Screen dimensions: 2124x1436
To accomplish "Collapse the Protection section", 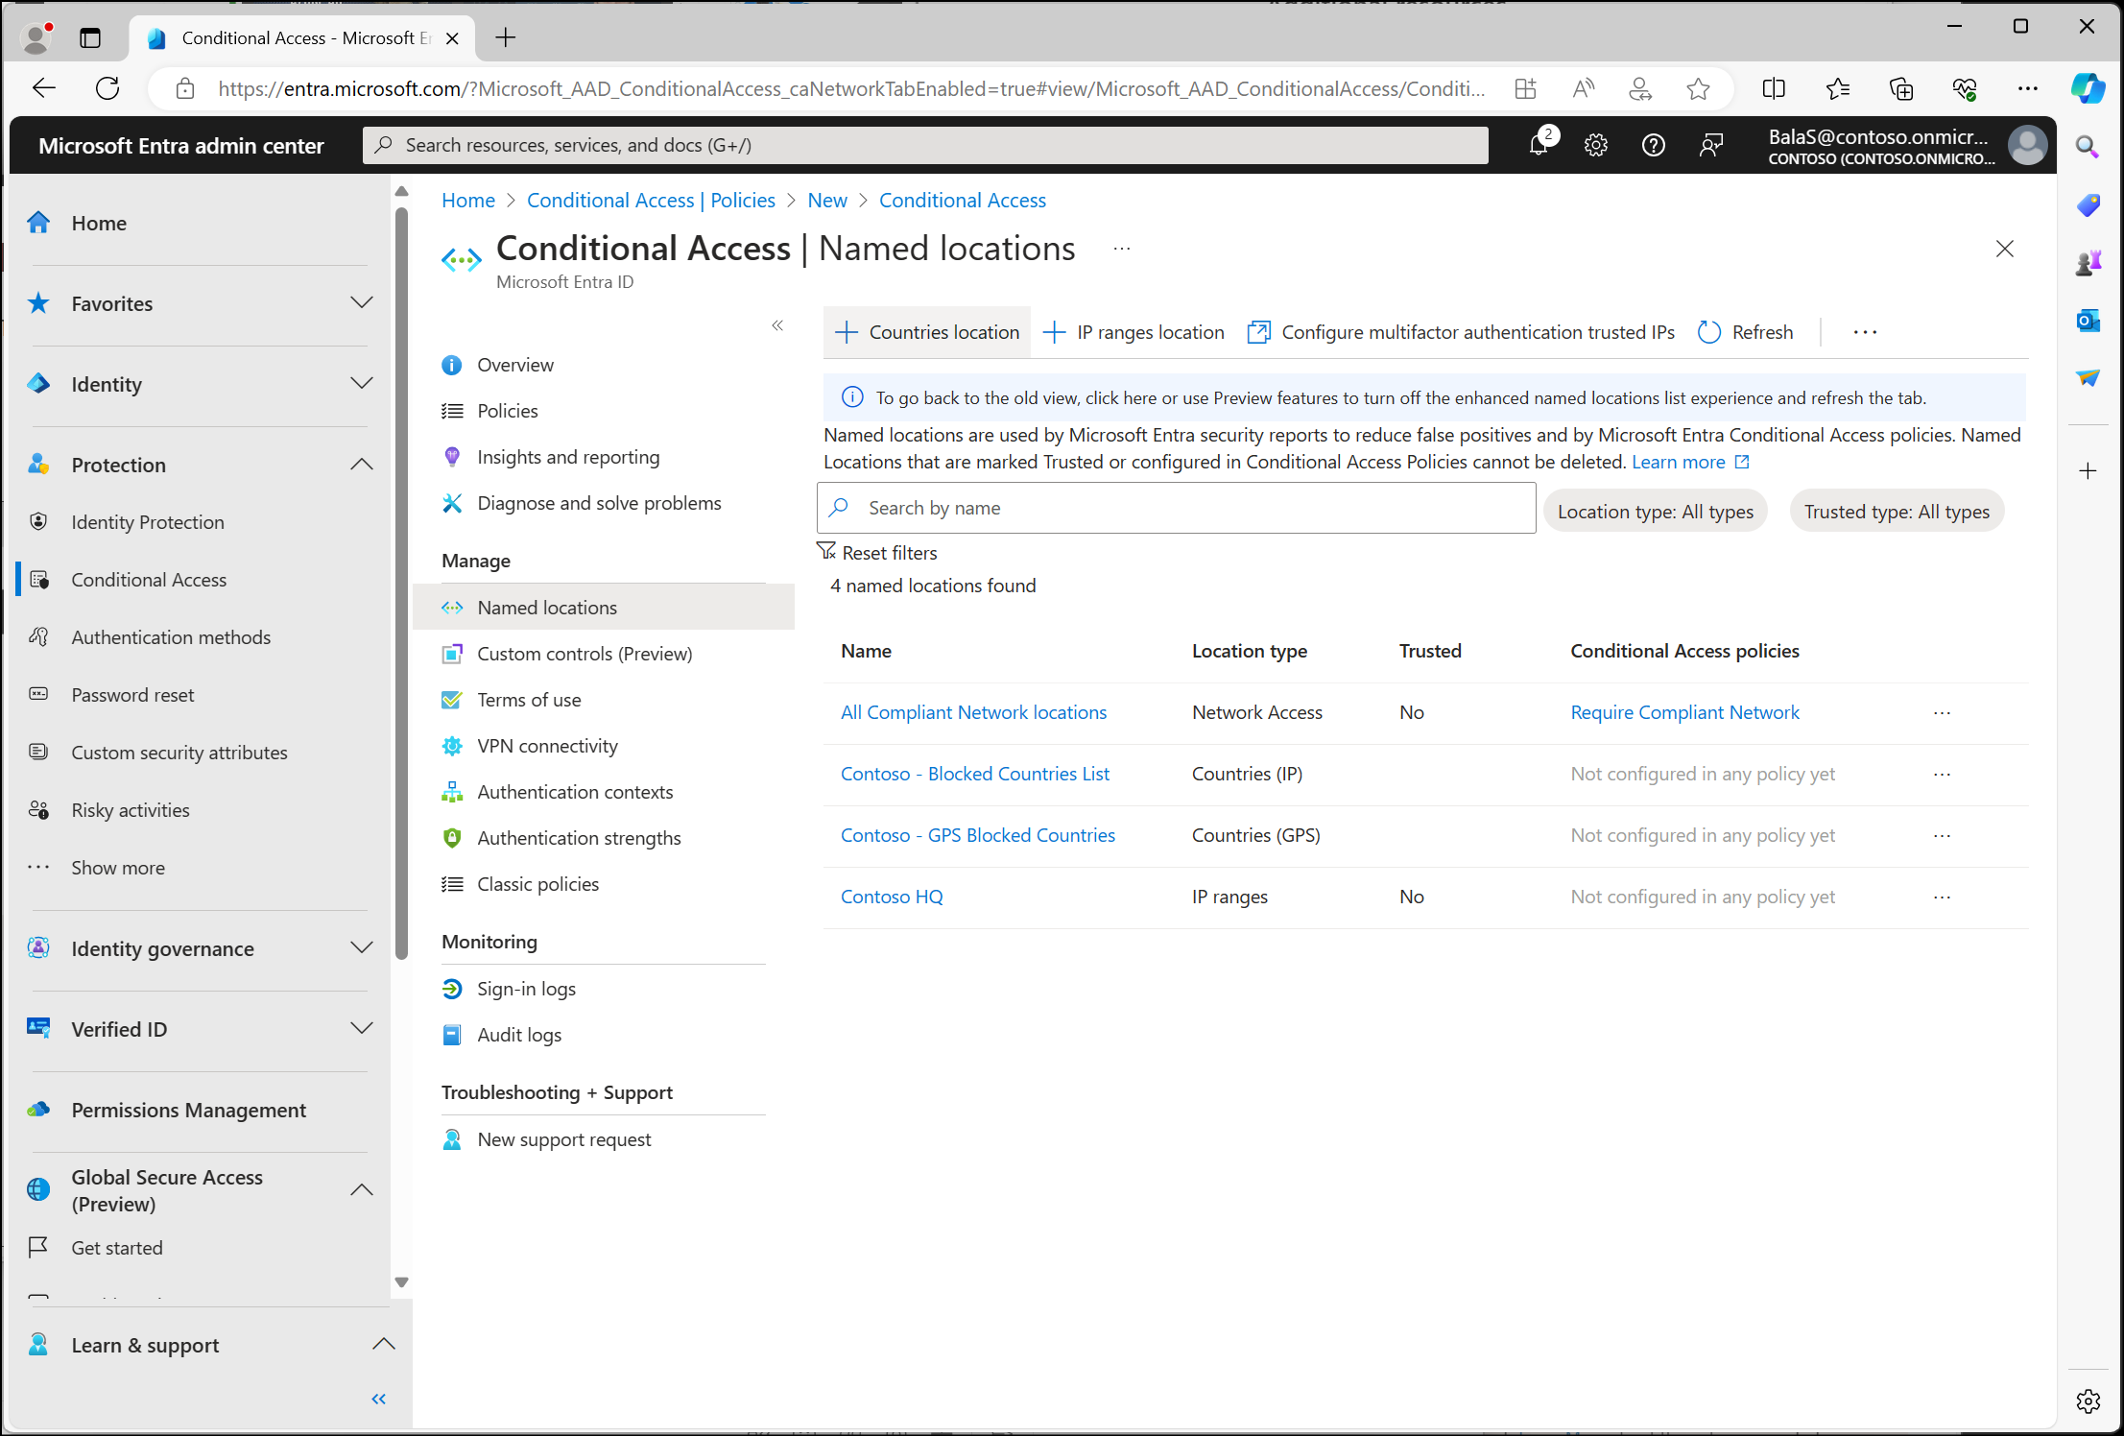I will (361, 465).
